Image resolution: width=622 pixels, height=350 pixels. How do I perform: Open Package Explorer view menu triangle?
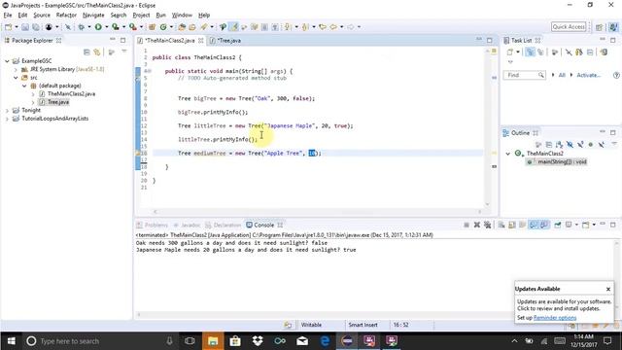(124, 52)
